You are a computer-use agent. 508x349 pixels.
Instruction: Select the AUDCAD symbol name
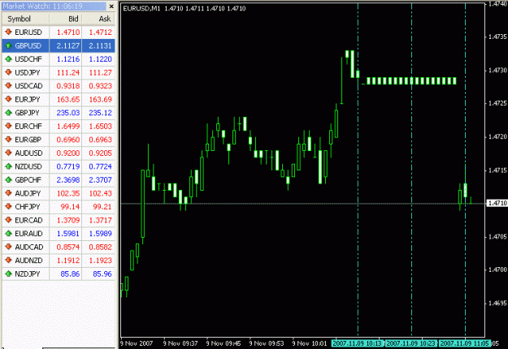pos(29,247)
